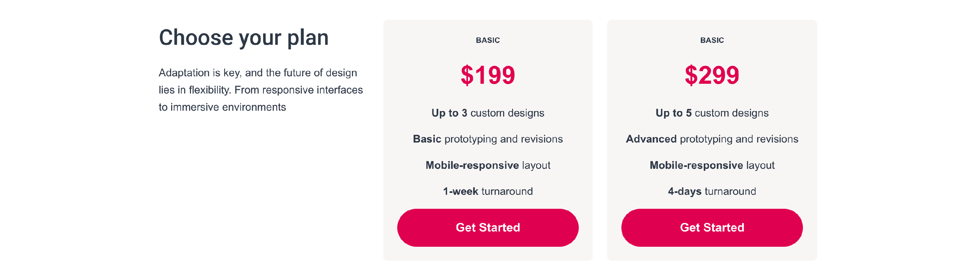976x275 pixels.
Task: Click Get Started under the $199 plan
Action: coord(488,227)
